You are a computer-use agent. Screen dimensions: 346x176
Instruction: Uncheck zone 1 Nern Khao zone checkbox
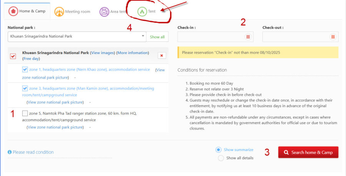coord(25,69)
